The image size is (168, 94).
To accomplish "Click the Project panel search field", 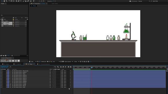I will pos(14,15).
